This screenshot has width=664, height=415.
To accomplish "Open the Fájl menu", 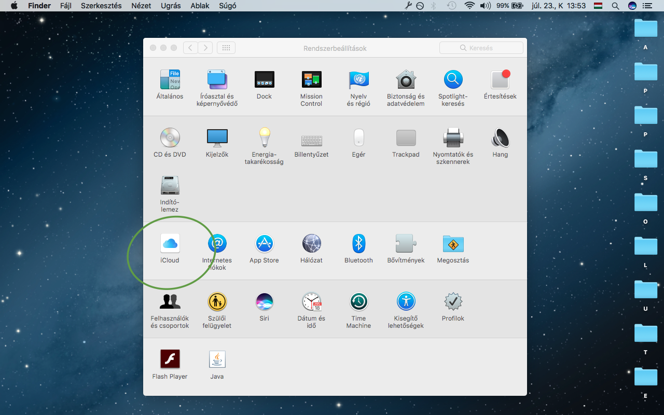I will click(66, 6).
